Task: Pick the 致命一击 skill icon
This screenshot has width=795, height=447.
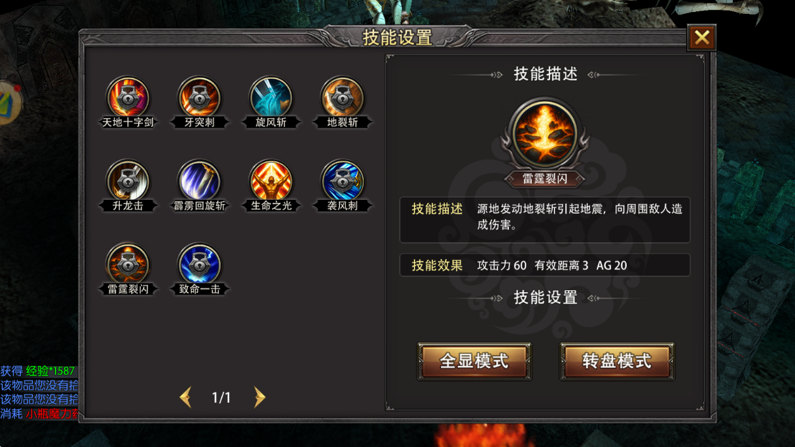Action: [199, 264]
